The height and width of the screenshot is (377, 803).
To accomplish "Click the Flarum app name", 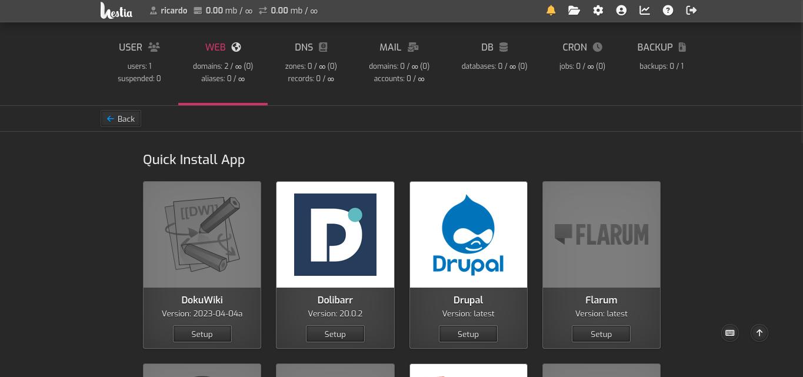I will pos(601,300).
